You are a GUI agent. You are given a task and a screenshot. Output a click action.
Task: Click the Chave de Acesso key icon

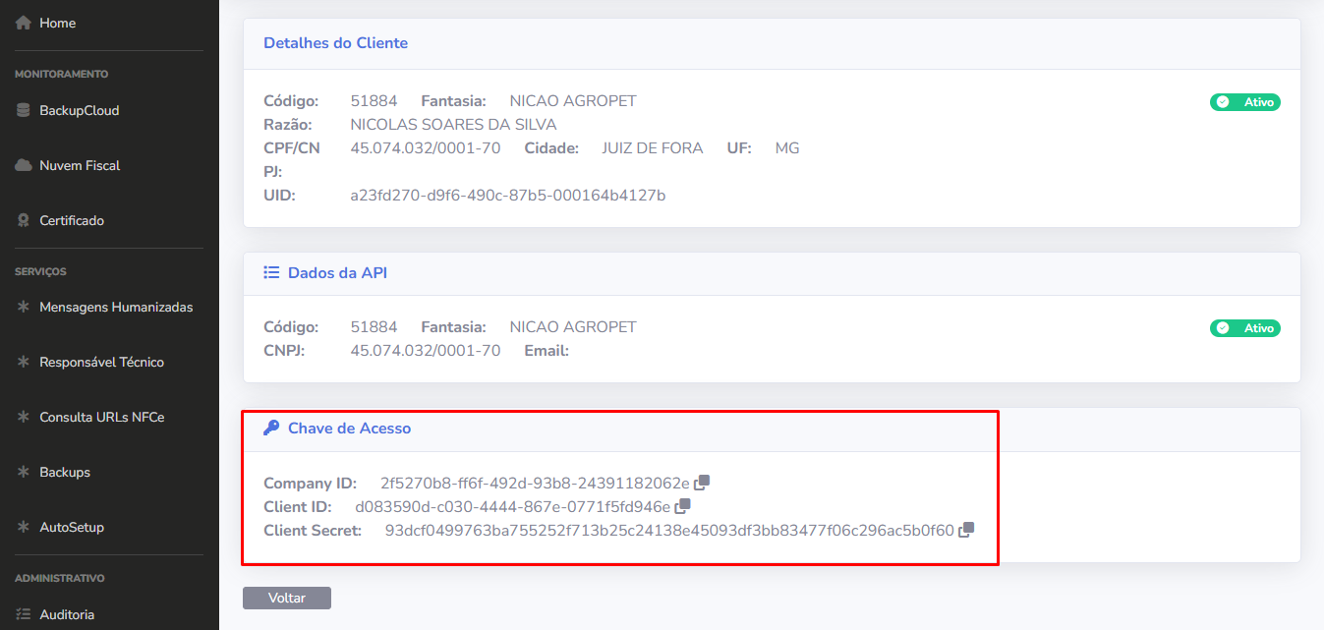(x=271, y=429)
